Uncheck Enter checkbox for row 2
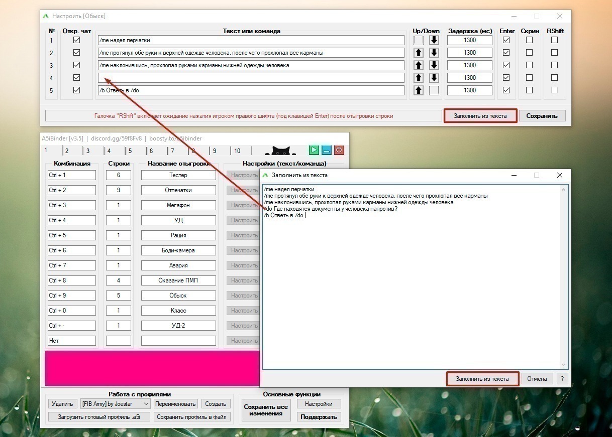Viewport: 612px width, 437px height. pos(506,52)
